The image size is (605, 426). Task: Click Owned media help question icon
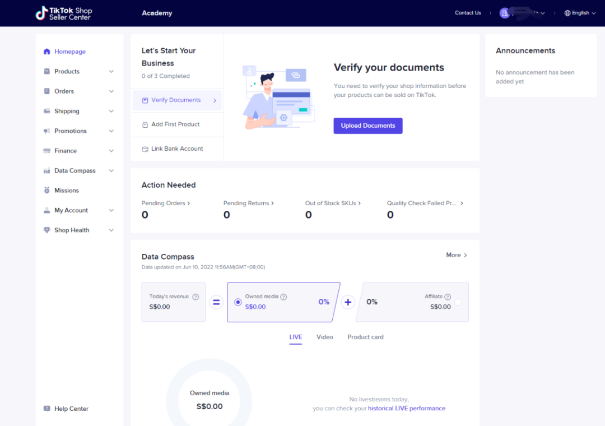tap(283, 297)
